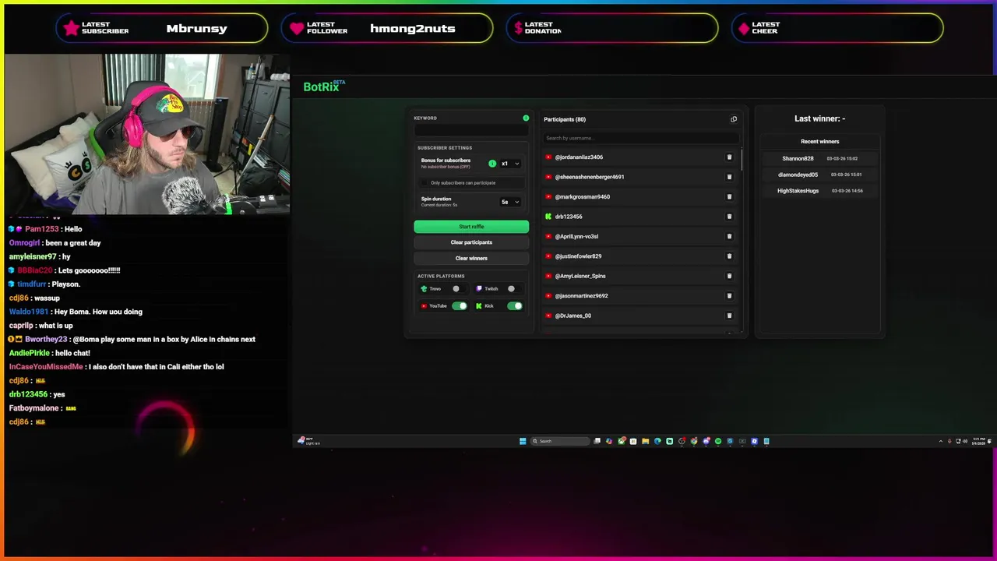Open Spotify from the taskbar

pyautogui.click(x=718, y=441)
